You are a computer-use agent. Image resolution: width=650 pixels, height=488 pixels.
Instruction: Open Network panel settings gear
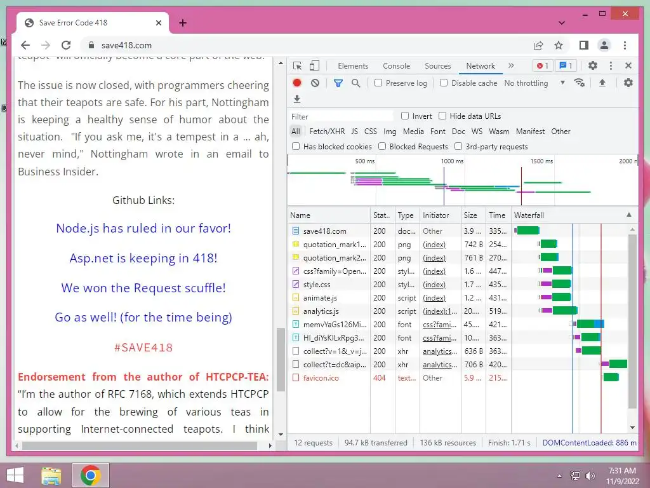628,83
